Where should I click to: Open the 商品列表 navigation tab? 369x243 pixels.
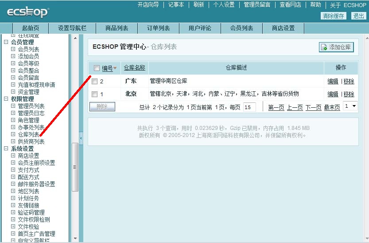point(117,28)
